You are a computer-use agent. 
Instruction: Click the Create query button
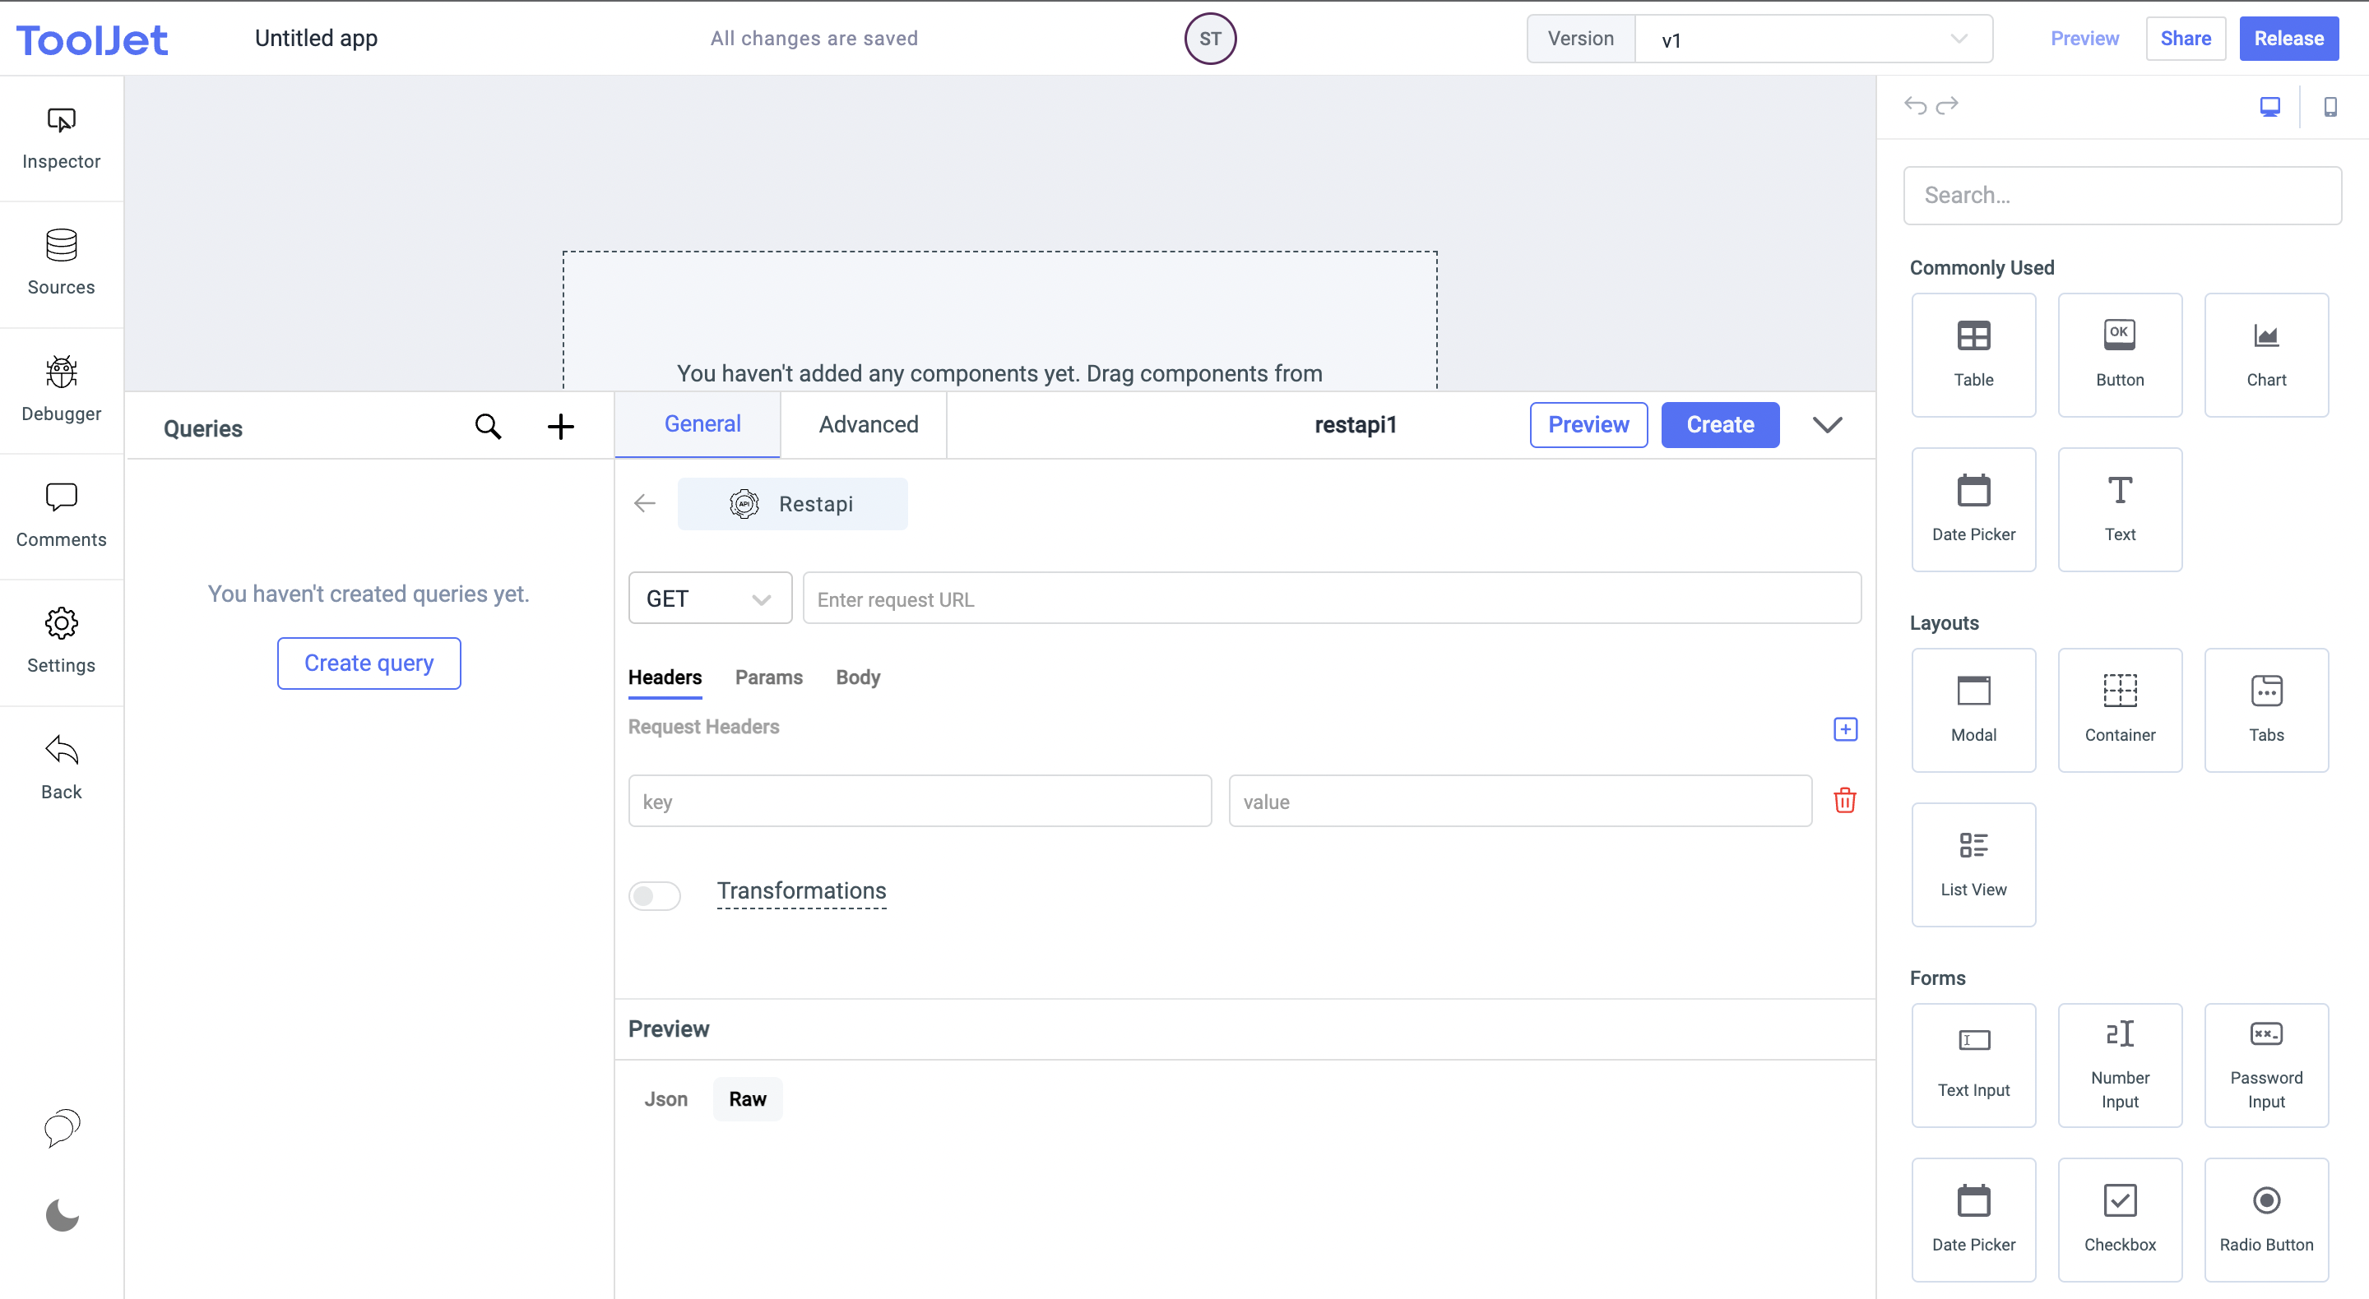368,662
